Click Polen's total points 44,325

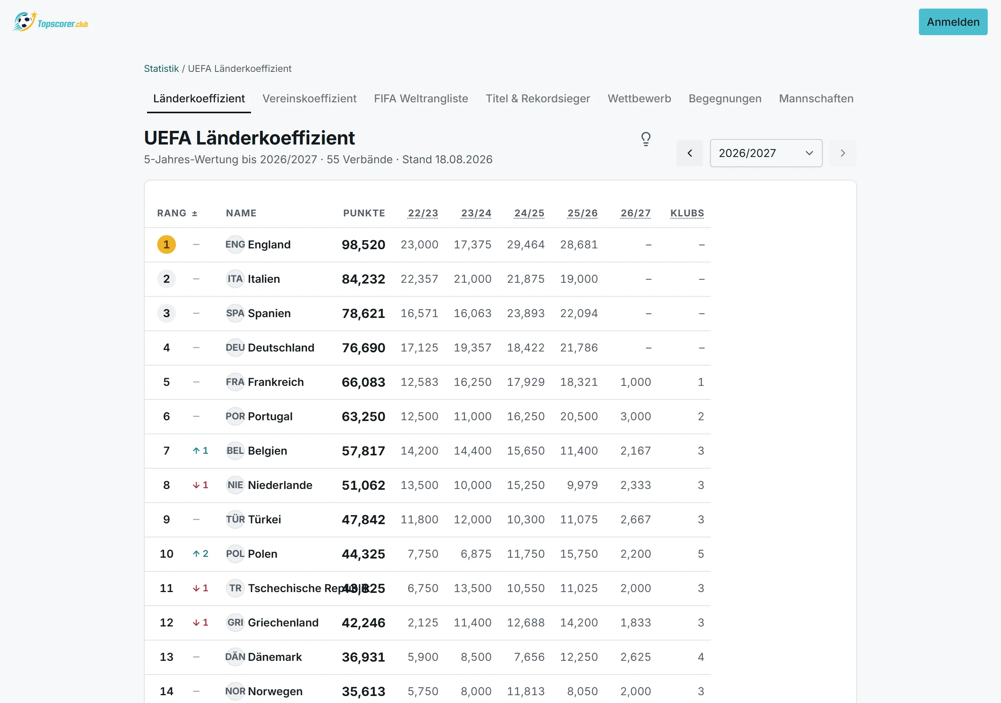coord(363,555)
